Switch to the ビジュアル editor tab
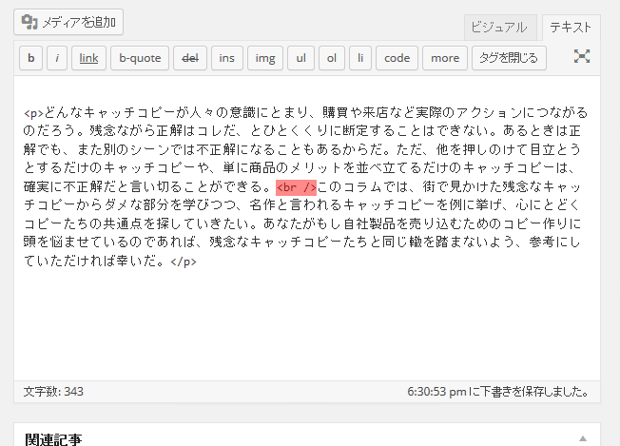Screen dimensions: 620x446 click(x=500, y=28)
